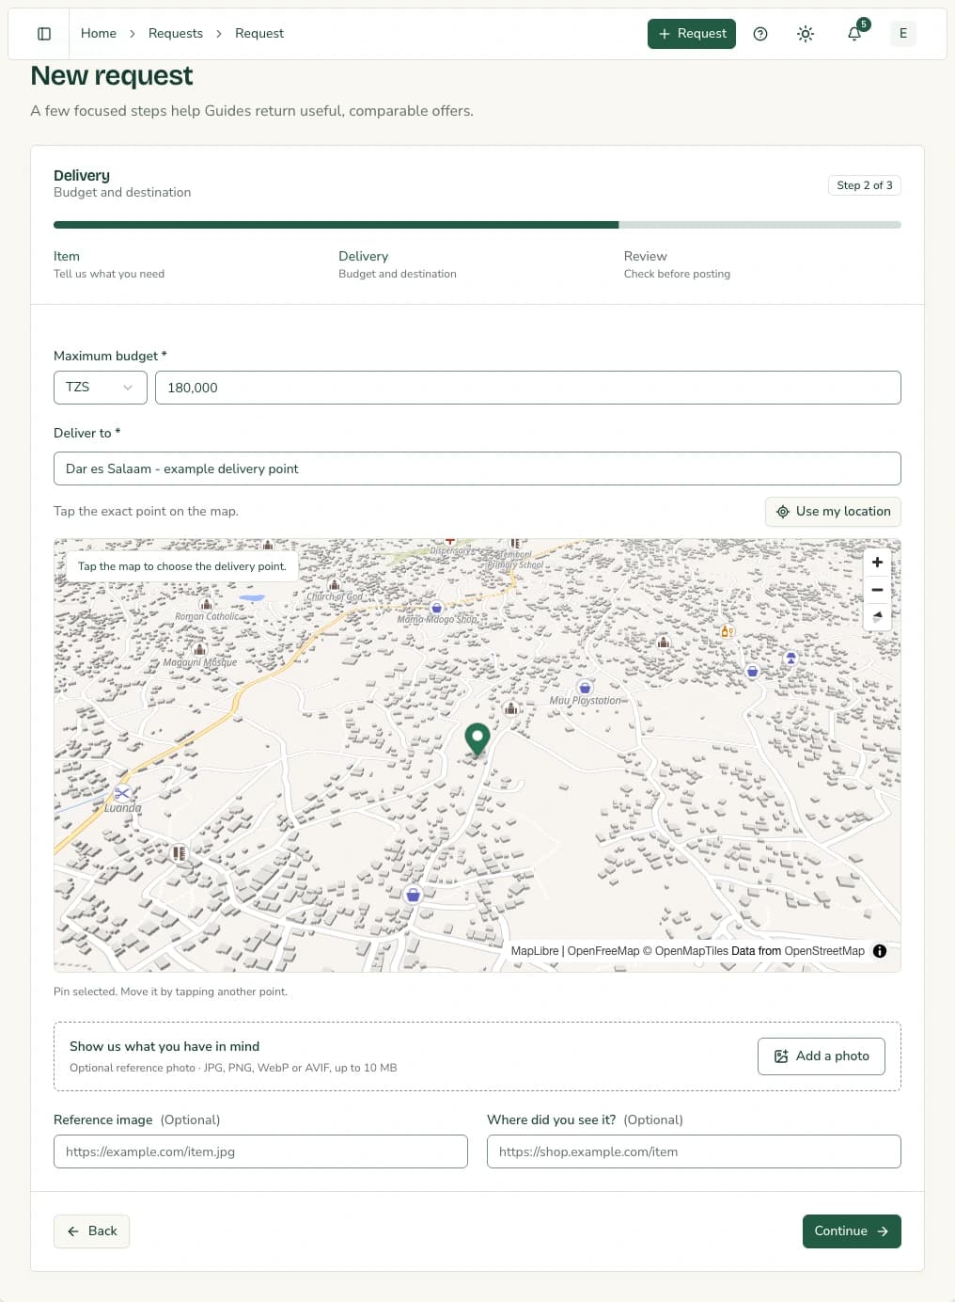Open the OpenStreetMap attribution link
955x1302 pixels.
[824, 951]
